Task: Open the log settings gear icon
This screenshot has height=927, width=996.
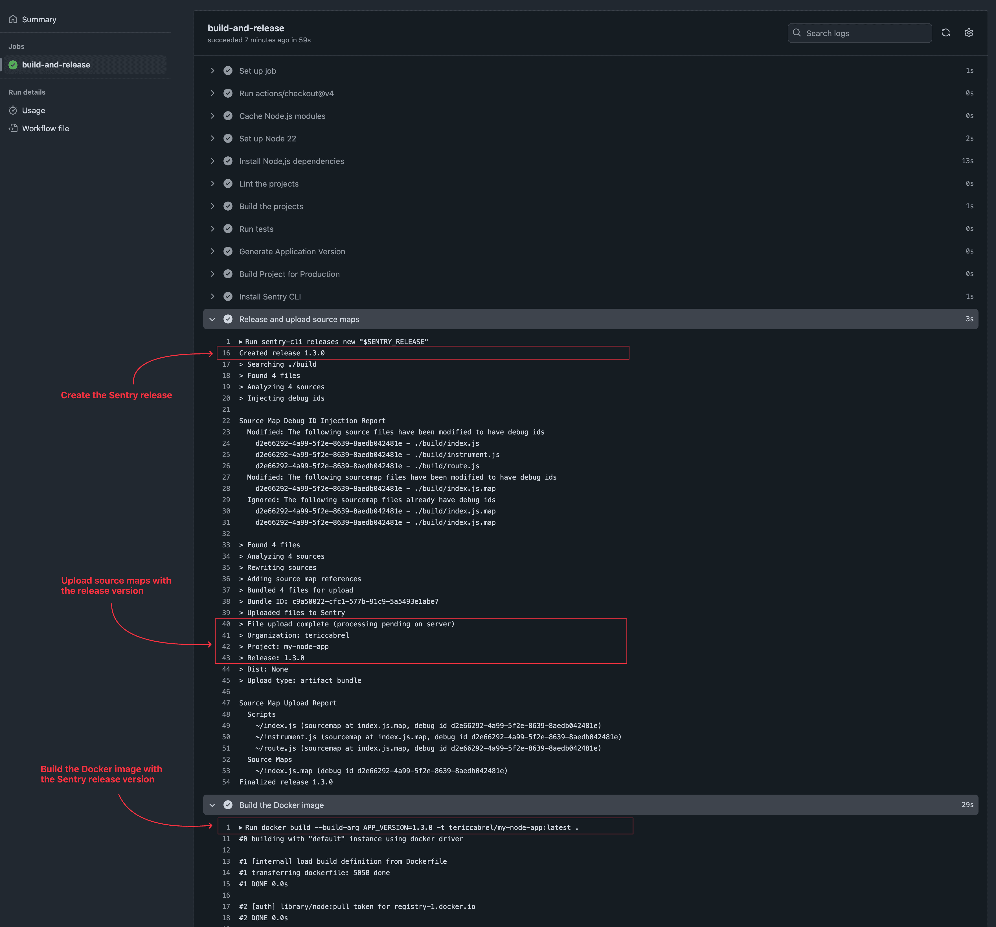Action: 968,32
